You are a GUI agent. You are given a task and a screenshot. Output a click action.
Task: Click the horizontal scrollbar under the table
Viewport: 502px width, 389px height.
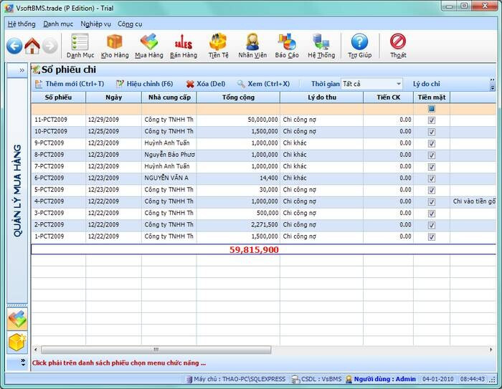click(156, 350)
